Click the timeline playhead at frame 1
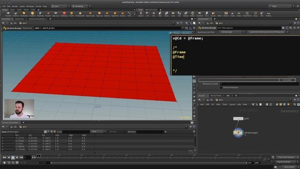Image resolution: width=300 pixels, height=169 pixels. click(x=38, y=156)
